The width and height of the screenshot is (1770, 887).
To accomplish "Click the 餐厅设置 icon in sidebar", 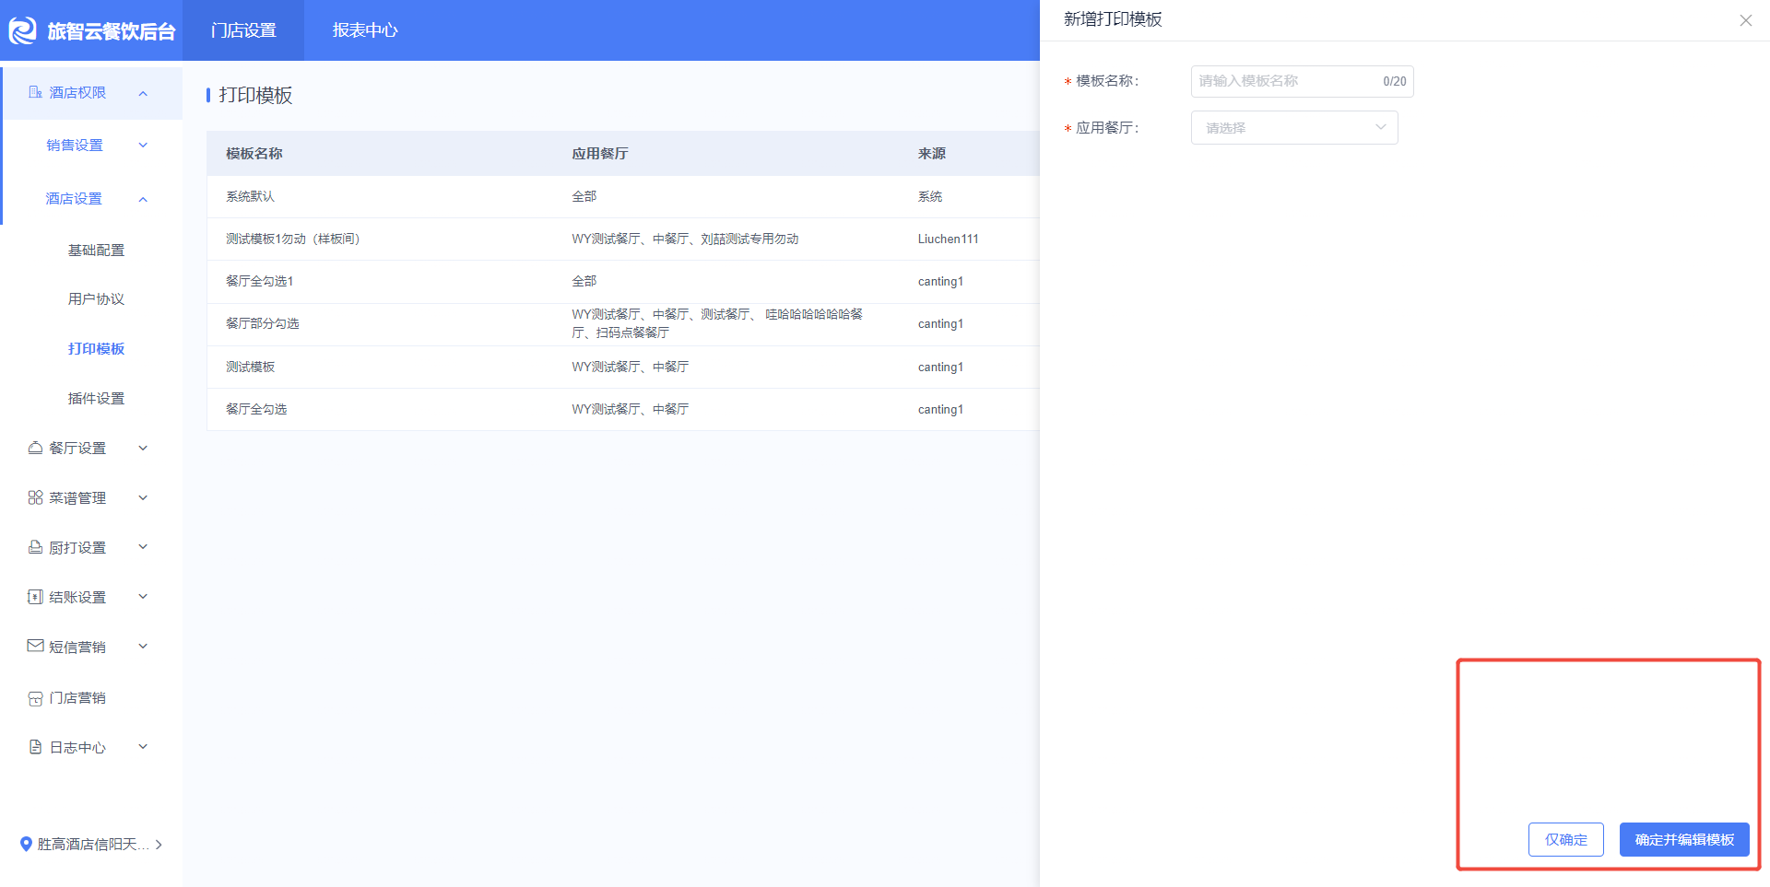I will click(x=35, y=448).
